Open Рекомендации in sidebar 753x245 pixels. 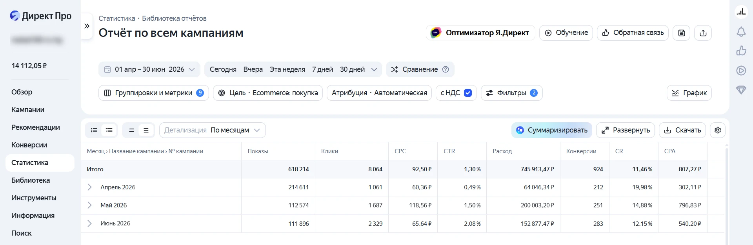36,127
